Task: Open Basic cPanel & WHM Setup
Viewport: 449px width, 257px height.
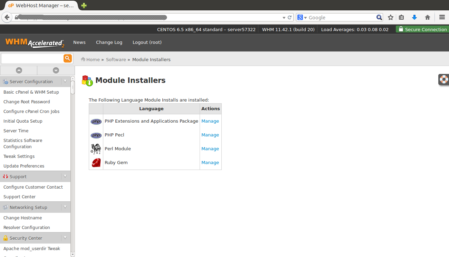Action: click(31, 92)
